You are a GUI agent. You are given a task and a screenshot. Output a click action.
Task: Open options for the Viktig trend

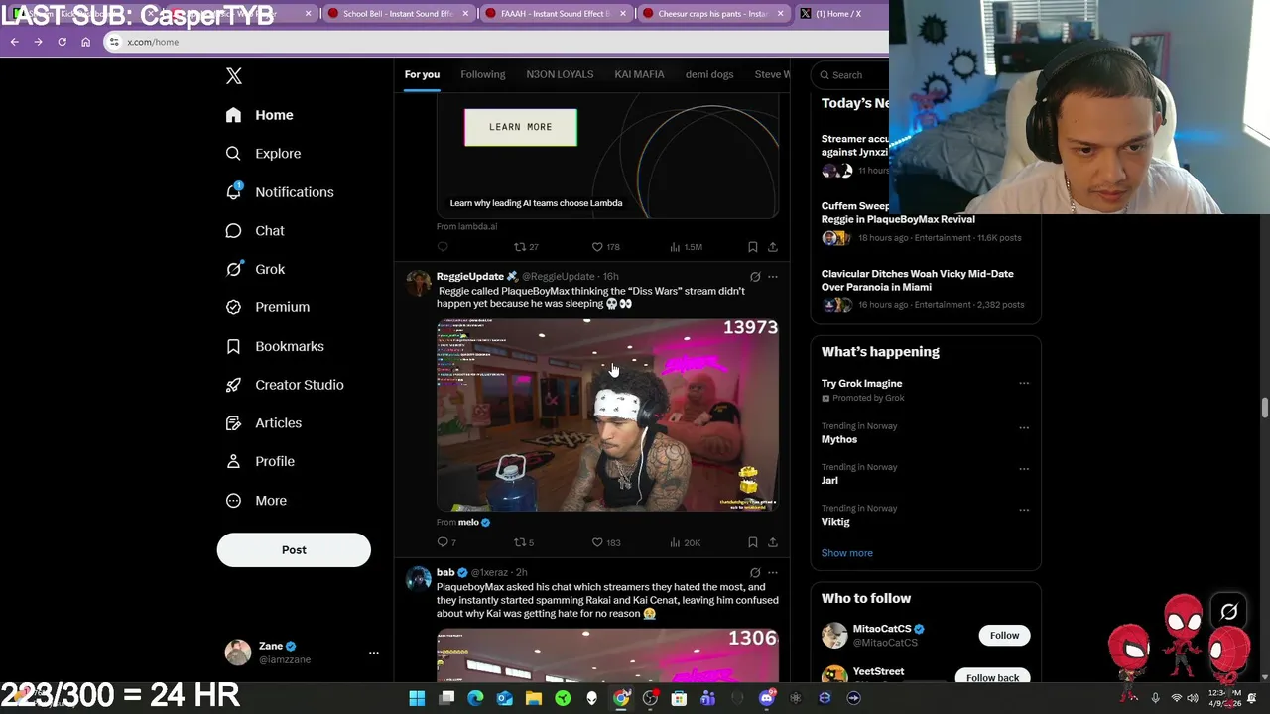coord(1024,510)
